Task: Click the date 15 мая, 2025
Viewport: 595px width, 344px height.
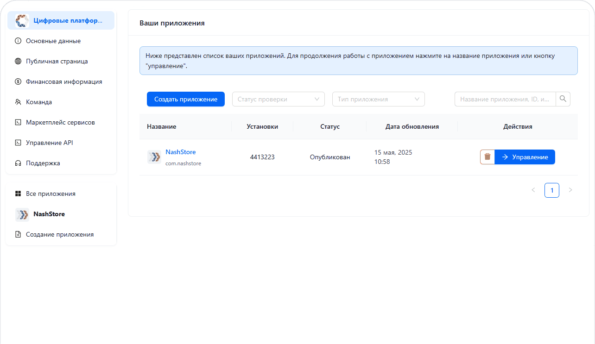Action: click(x=393, y=152)
